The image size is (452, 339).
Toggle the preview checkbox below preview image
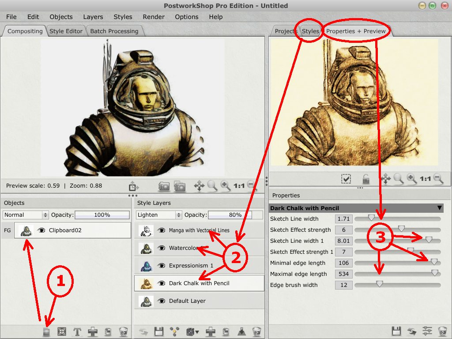(346, 179)
